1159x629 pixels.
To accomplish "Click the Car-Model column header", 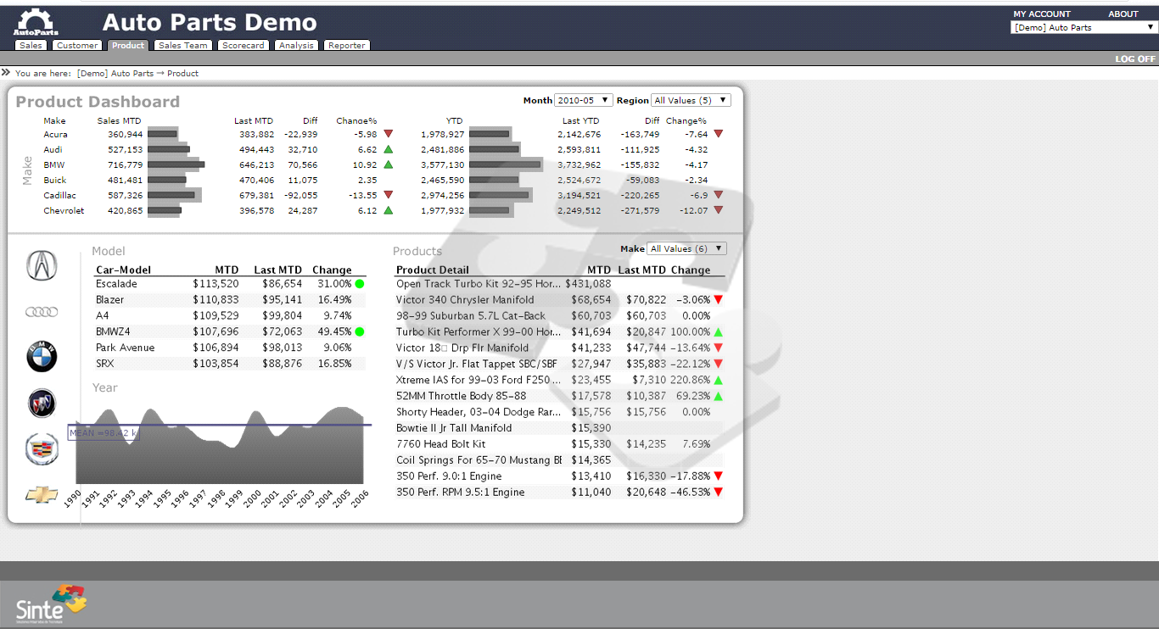I will (x=124, y=270).
